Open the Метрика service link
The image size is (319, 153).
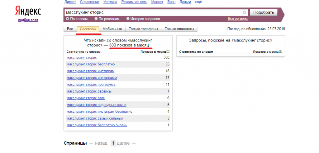[x=110, y=2]
